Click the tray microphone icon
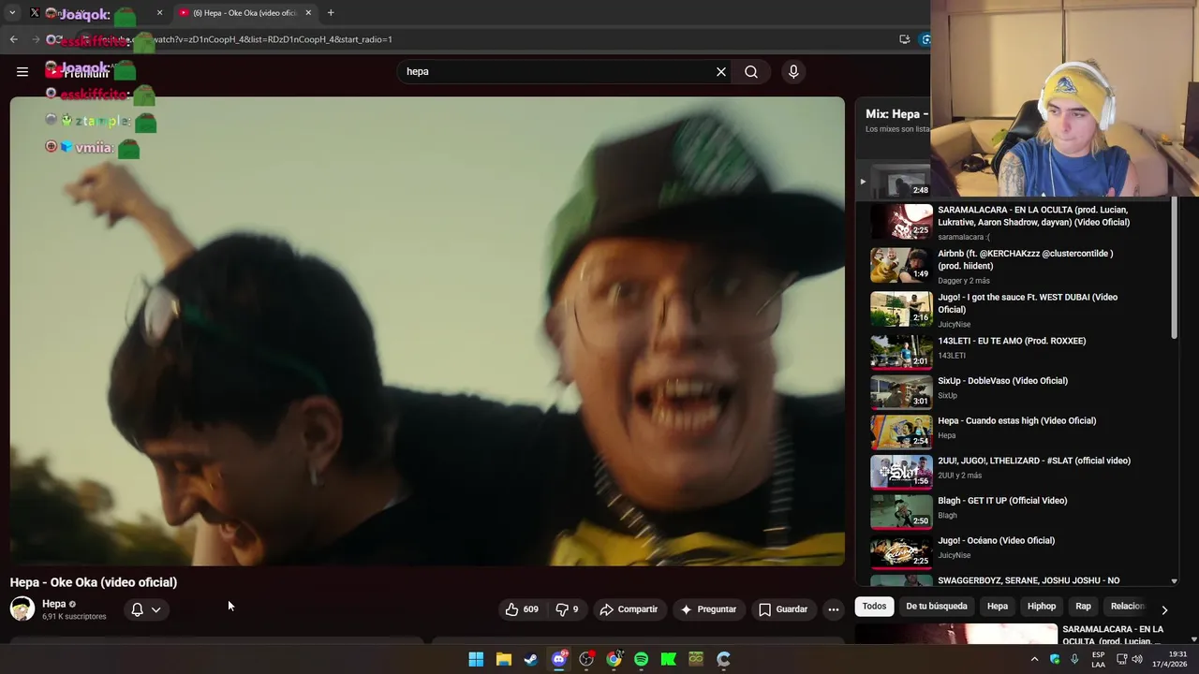 [1074, 659]
